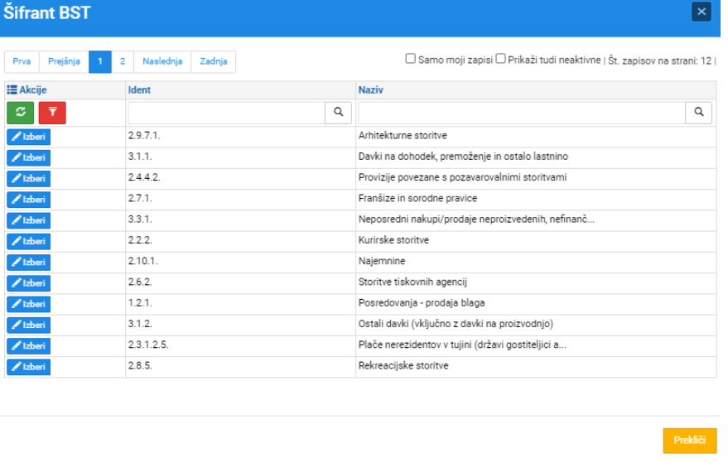728x463 pixels.
Task: Click Izberi for row 3.3.1.
Action: point(28,220)
